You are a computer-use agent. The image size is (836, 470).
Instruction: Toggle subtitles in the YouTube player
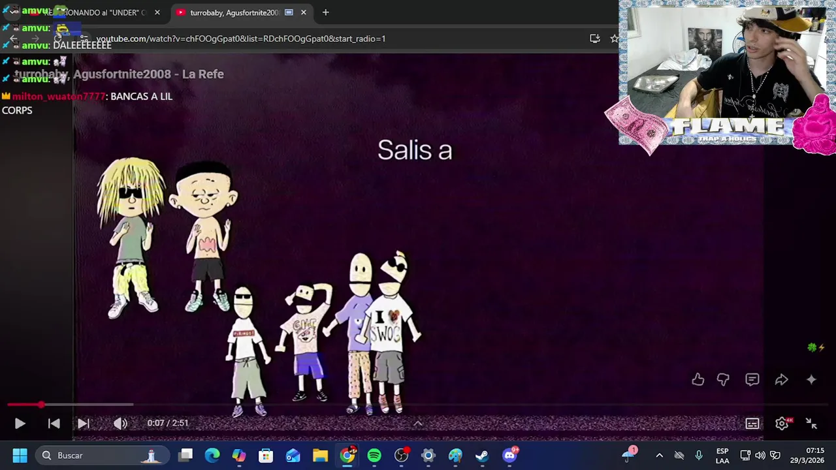point(752,424)
